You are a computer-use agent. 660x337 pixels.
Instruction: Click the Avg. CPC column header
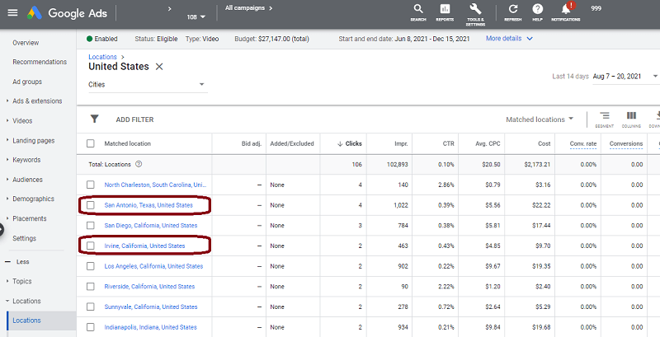click(x=488, y=143)
